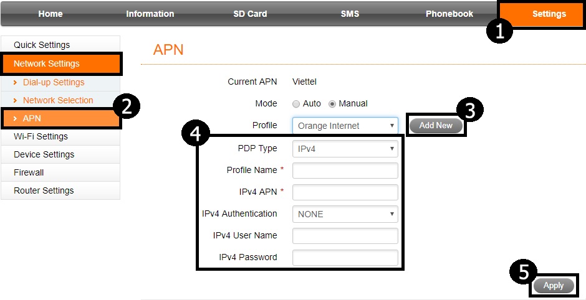Viewport: 586px width, 300px height.
Task: Select the Manual mode radio button
Action: (x=332, y=104)
